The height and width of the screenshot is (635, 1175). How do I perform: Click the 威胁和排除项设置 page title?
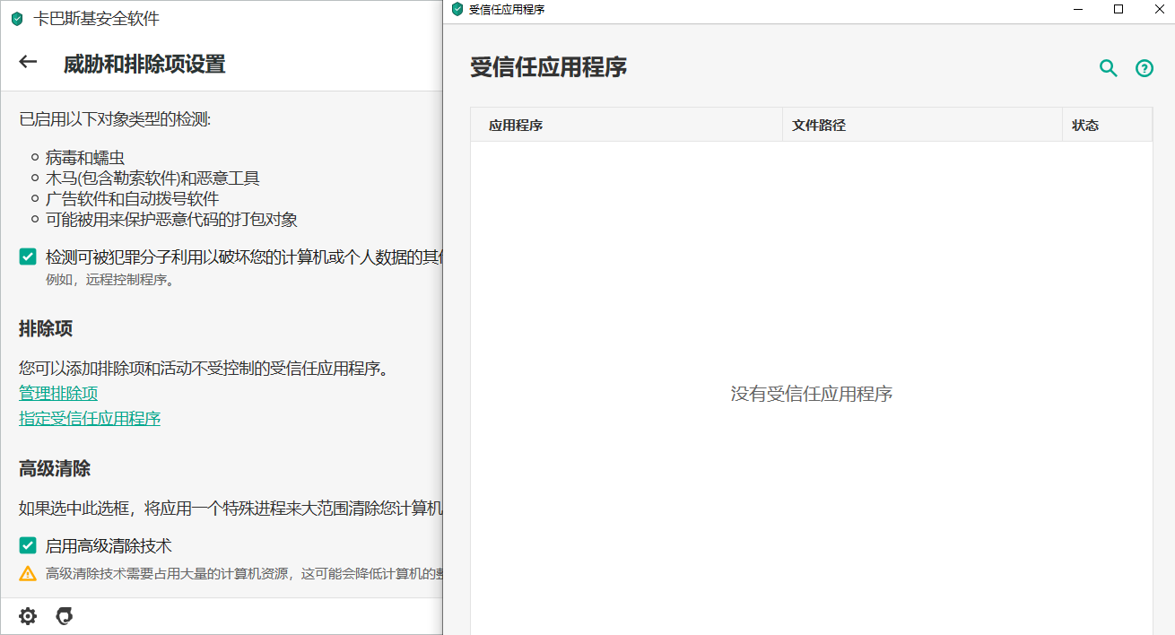(x=144, y=64)
